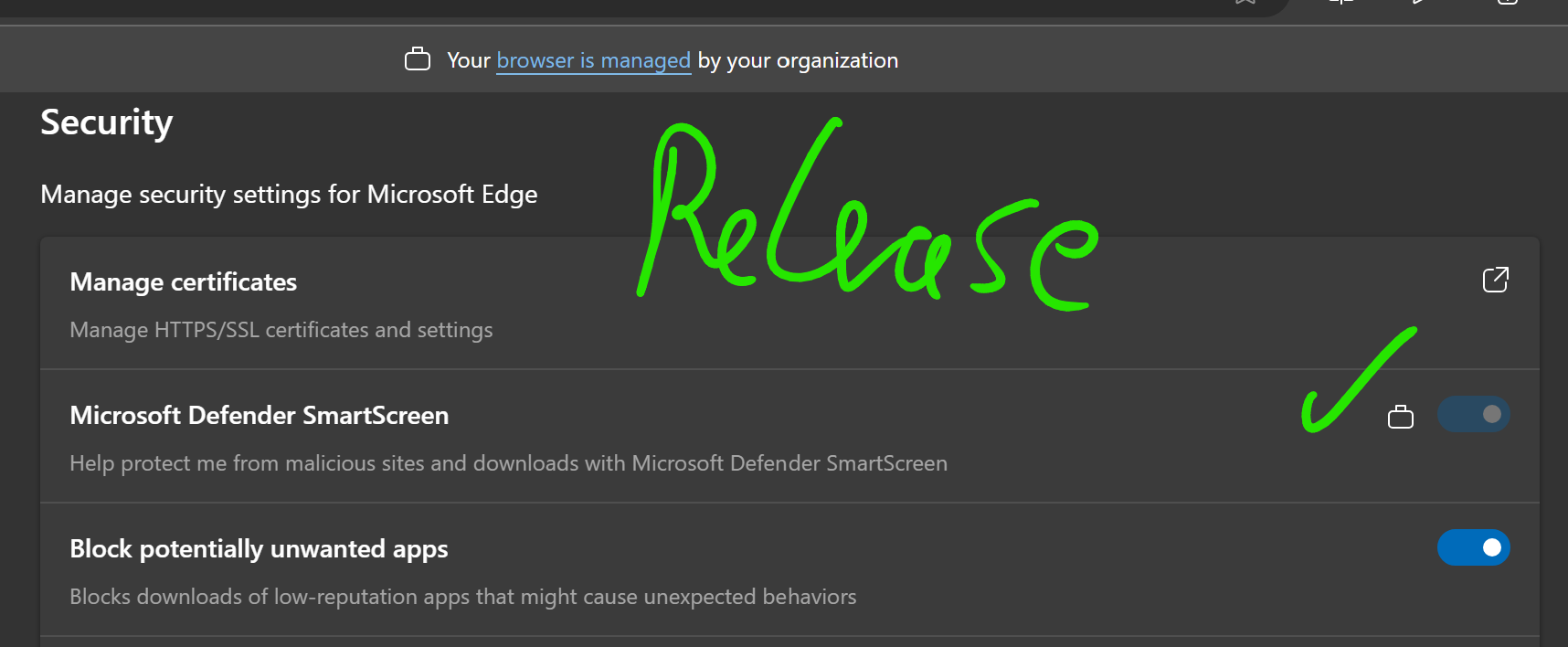This screenshot has width=1568, height=647.
Task: Open the 'browser is managed' link
Action: tap(593, 60)
